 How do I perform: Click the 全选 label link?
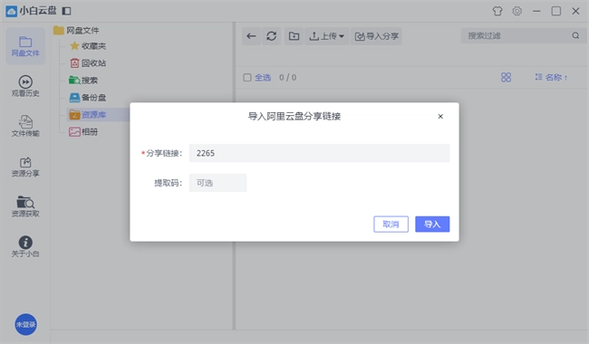(263, 78)
